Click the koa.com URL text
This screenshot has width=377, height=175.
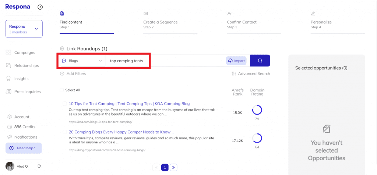(x=101, y=122)
